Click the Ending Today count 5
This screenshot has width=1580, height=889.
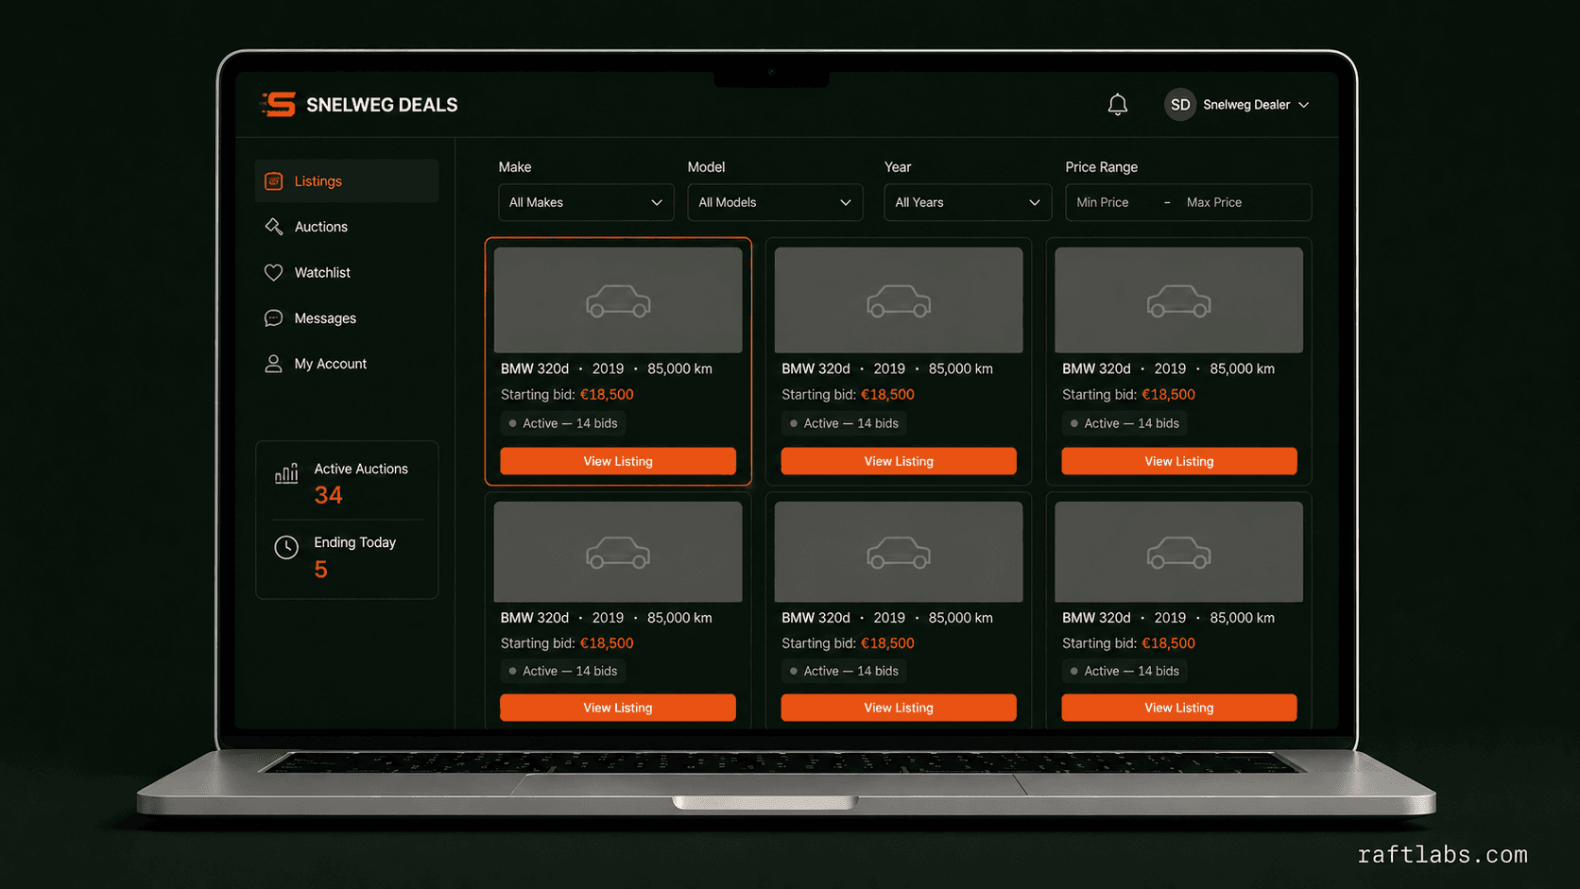(x=320, y=570)
